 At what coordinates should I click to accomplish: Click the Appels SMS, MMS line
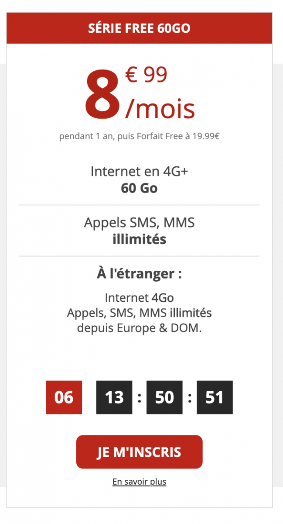[x=139, y=223]
